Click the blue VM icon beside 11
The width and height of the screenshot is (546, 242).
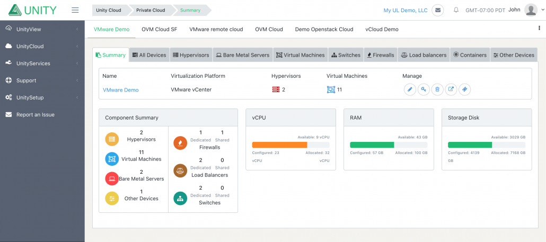[x=331, y=89]
